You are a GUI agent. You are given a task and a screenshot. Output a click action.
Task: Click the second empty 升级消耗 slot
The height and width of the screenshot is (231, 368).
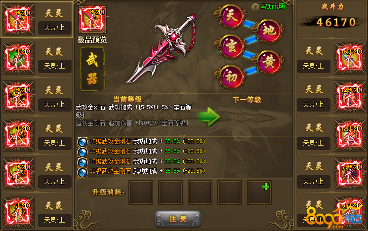(170, 192)
